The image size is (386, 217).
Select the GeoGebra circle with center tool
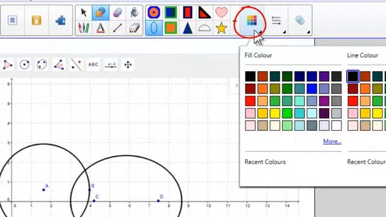click(24, 65)
